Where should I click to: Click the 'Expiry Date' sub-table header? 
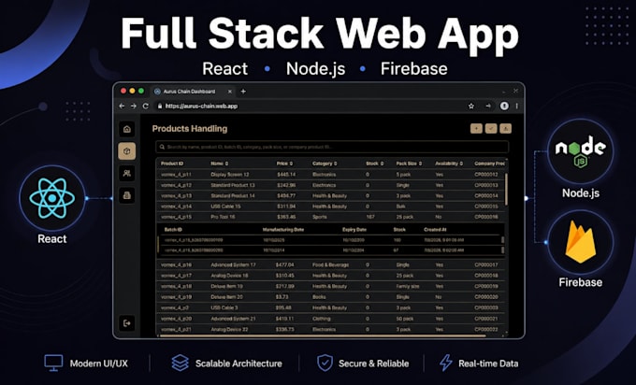pyautogui.click(x=354, y=229)
